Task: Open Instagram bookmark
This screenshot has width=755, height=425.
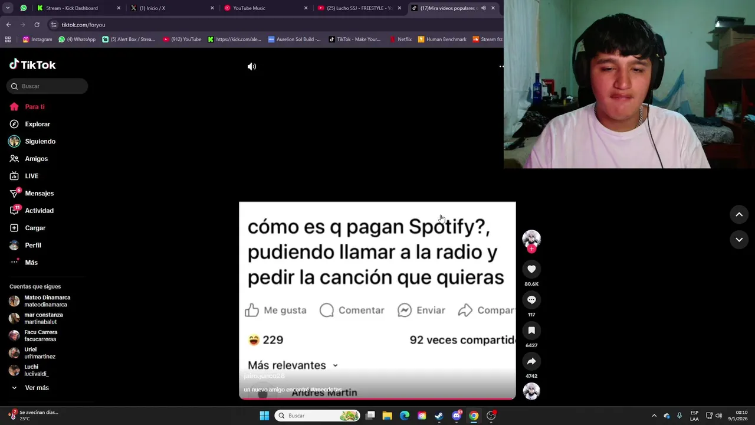Action: tap(37, 40)
